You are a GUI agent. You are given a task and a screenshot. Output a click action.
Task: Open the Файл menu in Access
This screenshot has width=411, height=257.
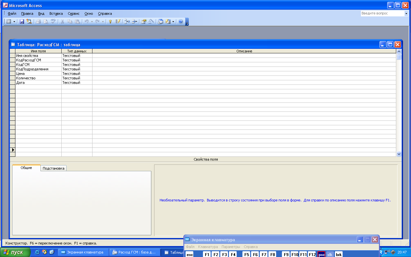[x=12, y=13]
